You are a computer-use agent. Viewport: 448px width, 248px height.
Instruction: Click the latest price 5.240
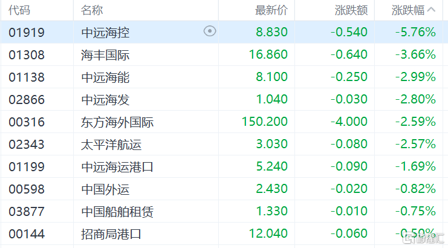tap(271, 166)
